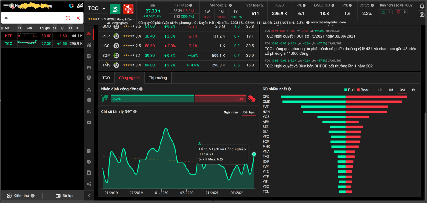427x203 pixels.
Task: Click the thumbs up vote for TCO
Action: click(x=384, y=12)
